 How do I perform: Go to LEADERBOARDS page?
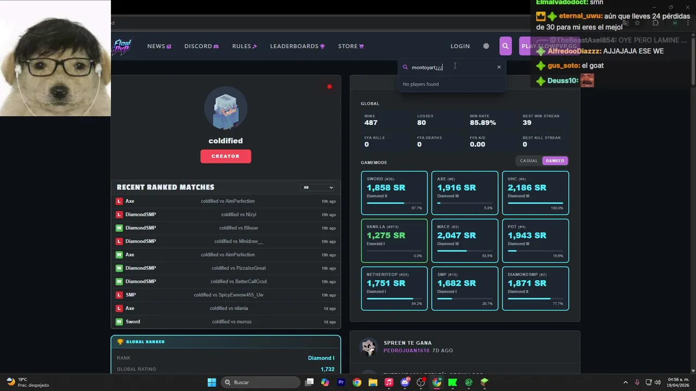(297, 46)
